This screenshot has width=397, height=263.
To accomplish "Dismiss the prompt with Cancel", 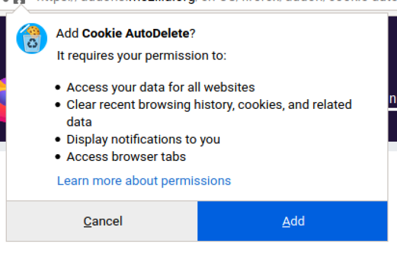I will click(x=102, y=221).
